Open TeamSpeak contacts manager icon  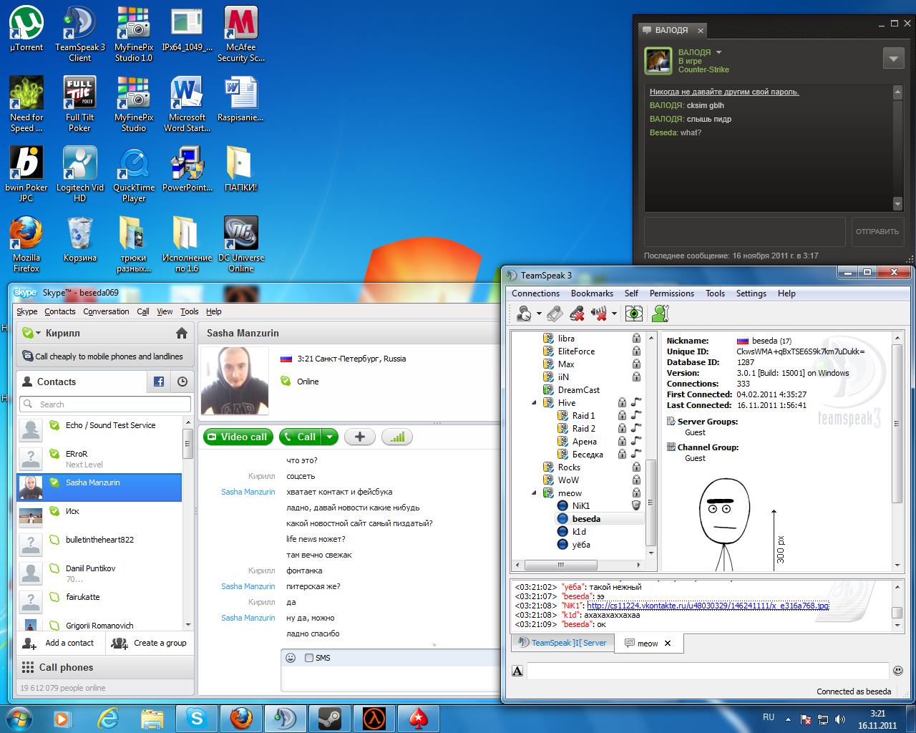click(x=661, y=314)
